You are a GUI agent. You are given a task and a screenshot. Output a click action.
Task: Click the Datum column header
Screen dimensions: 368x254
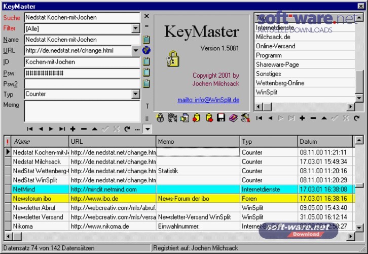coord(325,141)
